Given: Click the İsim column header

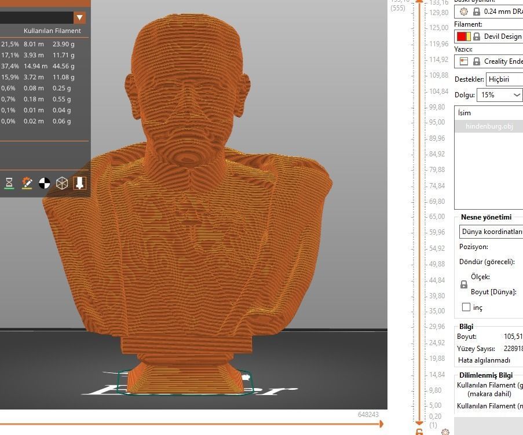Looking at the screenshot, I should pos(465,113).
